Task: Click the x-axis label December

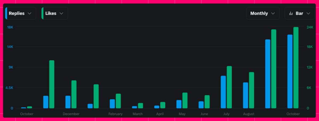Action: [x=71, y=114]
